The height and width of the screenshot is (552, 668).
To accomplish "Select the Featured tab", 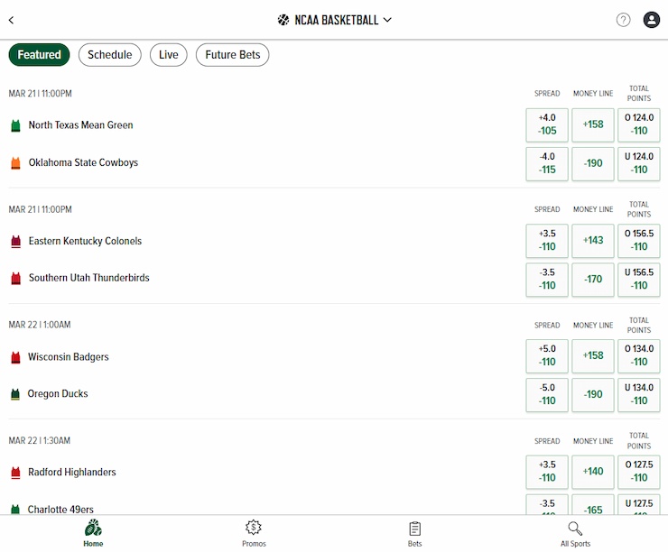I will point(39,54).
